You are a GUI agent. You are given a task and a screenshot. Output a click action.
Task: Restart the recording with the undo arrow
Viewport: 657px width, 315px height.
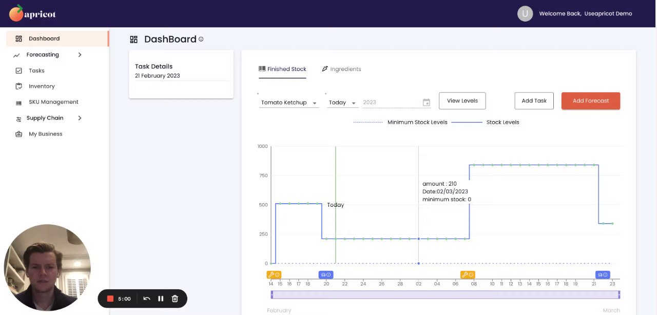click(x=147, y=299)
